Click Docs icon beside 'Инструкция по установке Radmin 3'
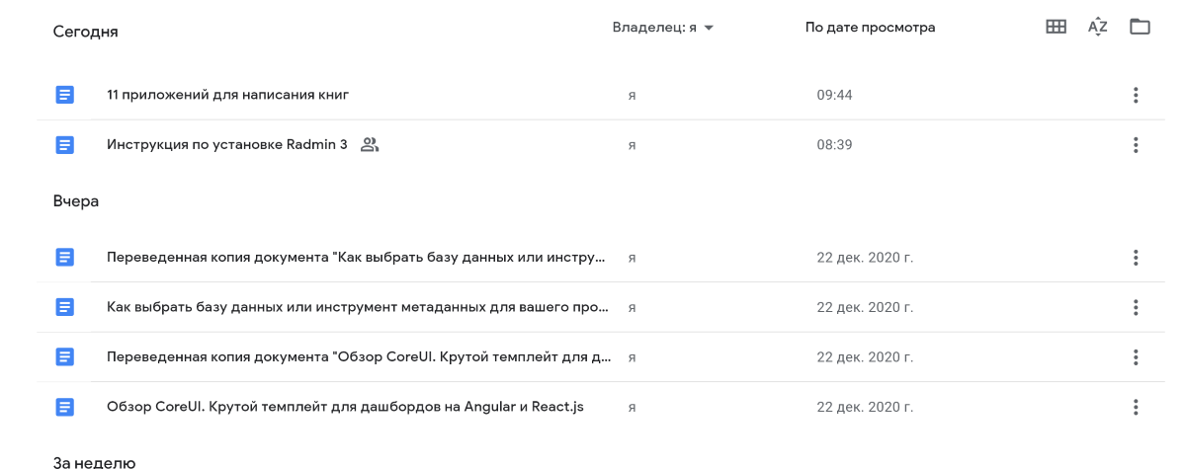Viewport: 1186px width, 469px height. [x=64, y=145]
